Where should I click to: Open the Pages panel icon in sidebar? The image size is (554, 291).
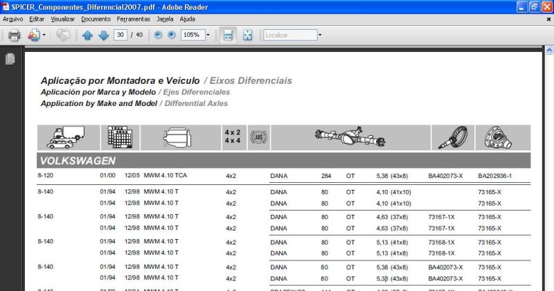pyautogui.click(x=10, y=59)
